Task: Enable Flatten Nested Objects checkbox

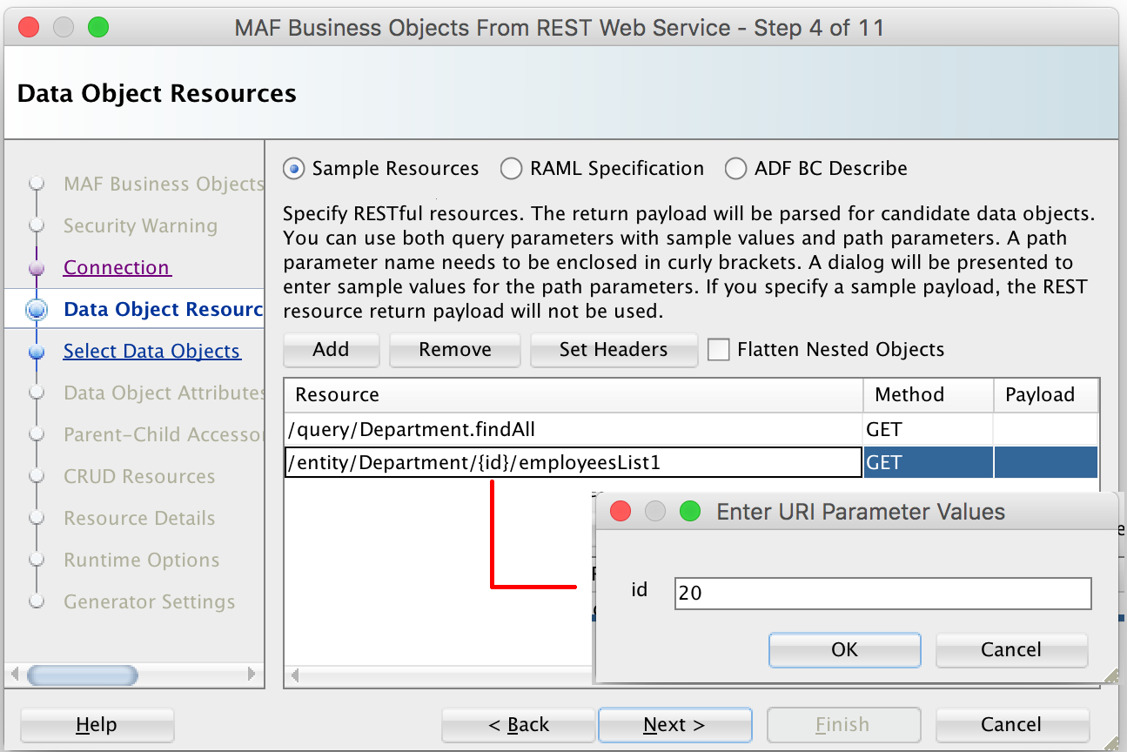Action: click(718, 350)
